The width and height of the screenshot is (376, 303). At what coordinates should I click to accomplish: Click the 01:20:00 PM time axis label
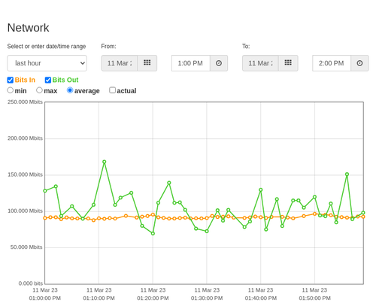click(x=153, y=298)
